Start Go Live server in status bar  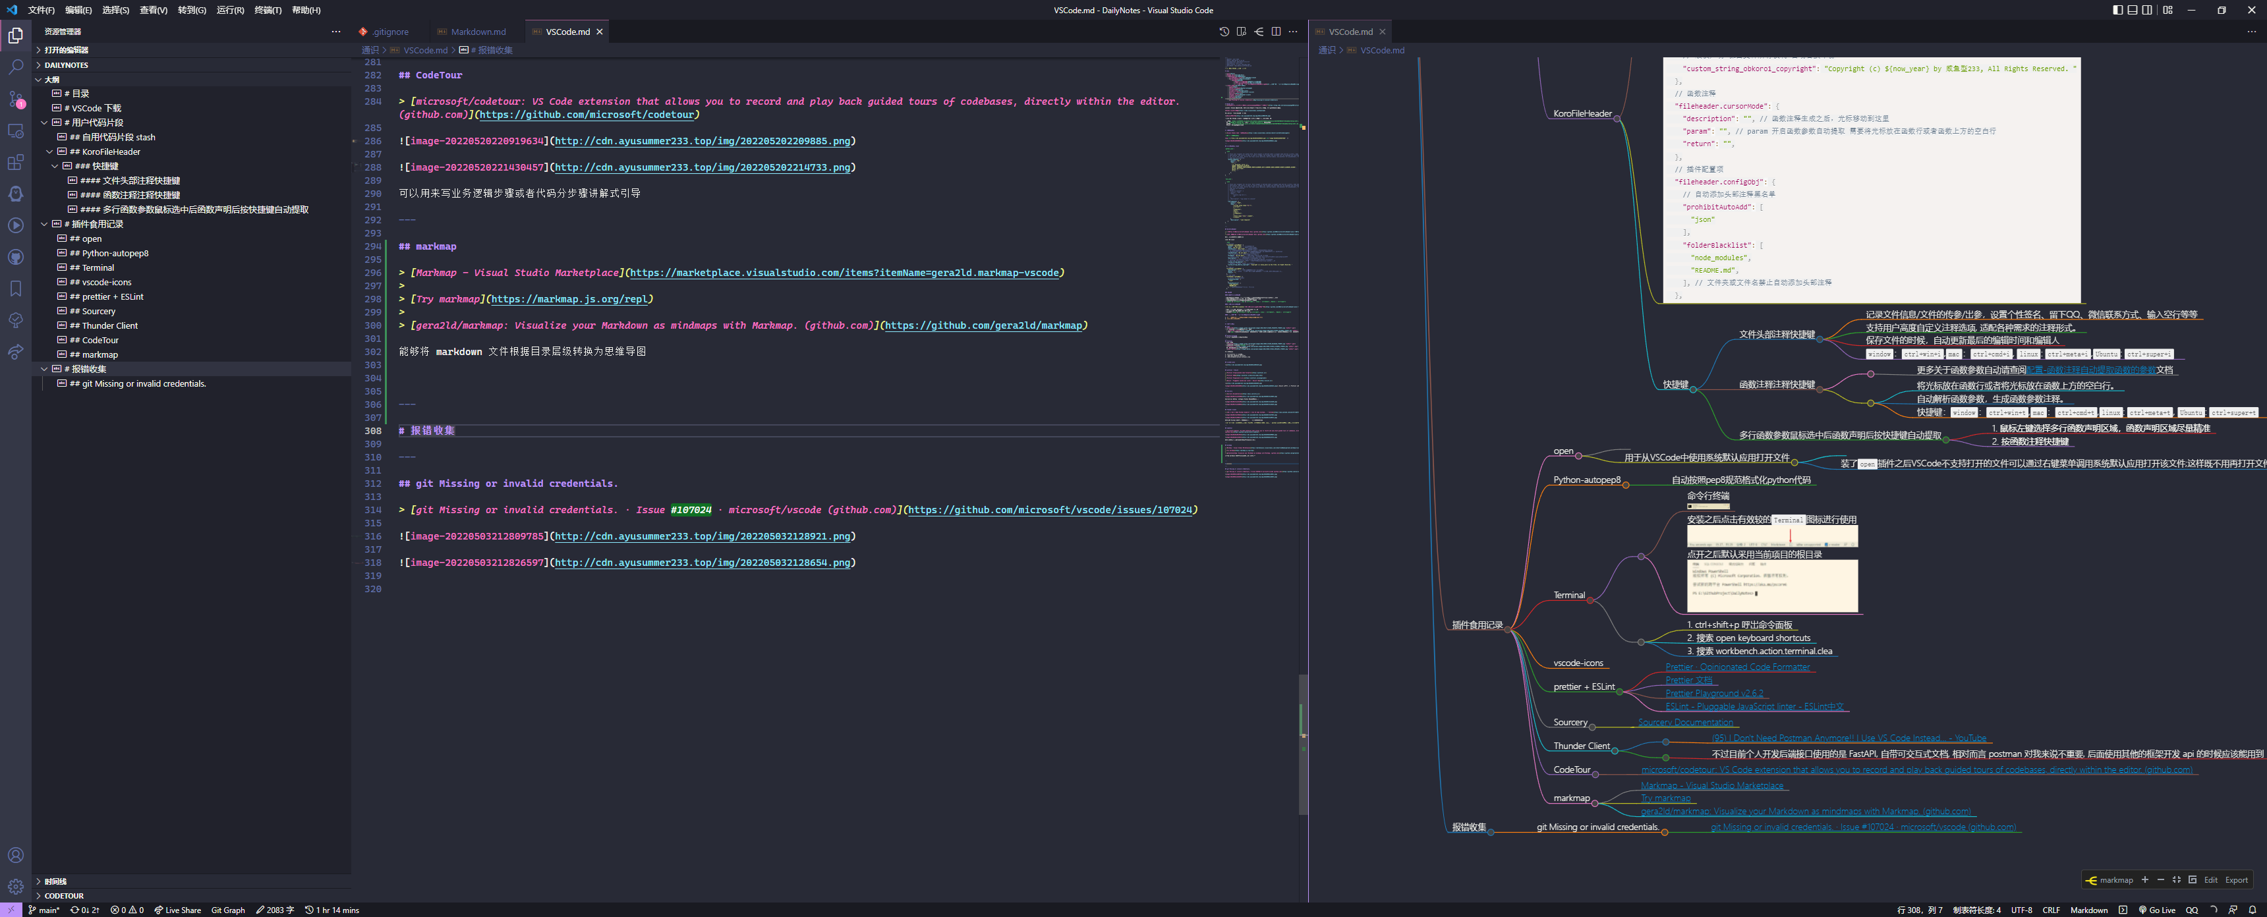click(x=2156, y=910)
